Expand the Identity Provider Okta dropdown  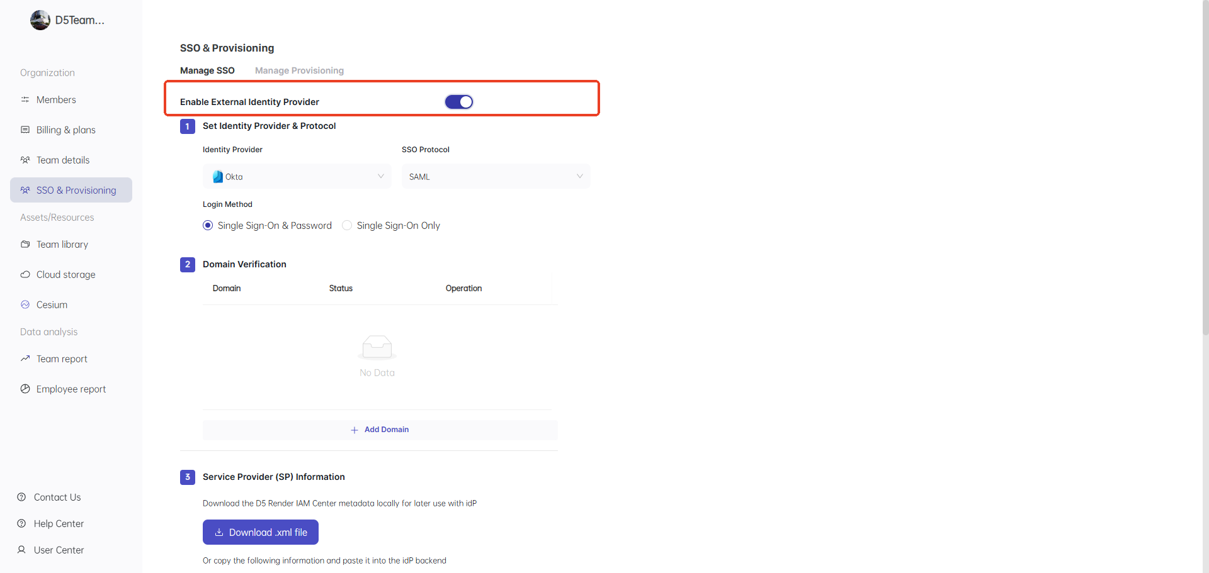coord(297,177)
